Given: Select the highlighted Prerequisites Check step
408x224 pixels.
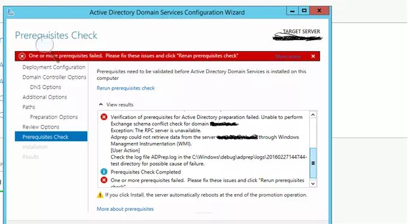Looking at the screenshot, I should [51, 136].
